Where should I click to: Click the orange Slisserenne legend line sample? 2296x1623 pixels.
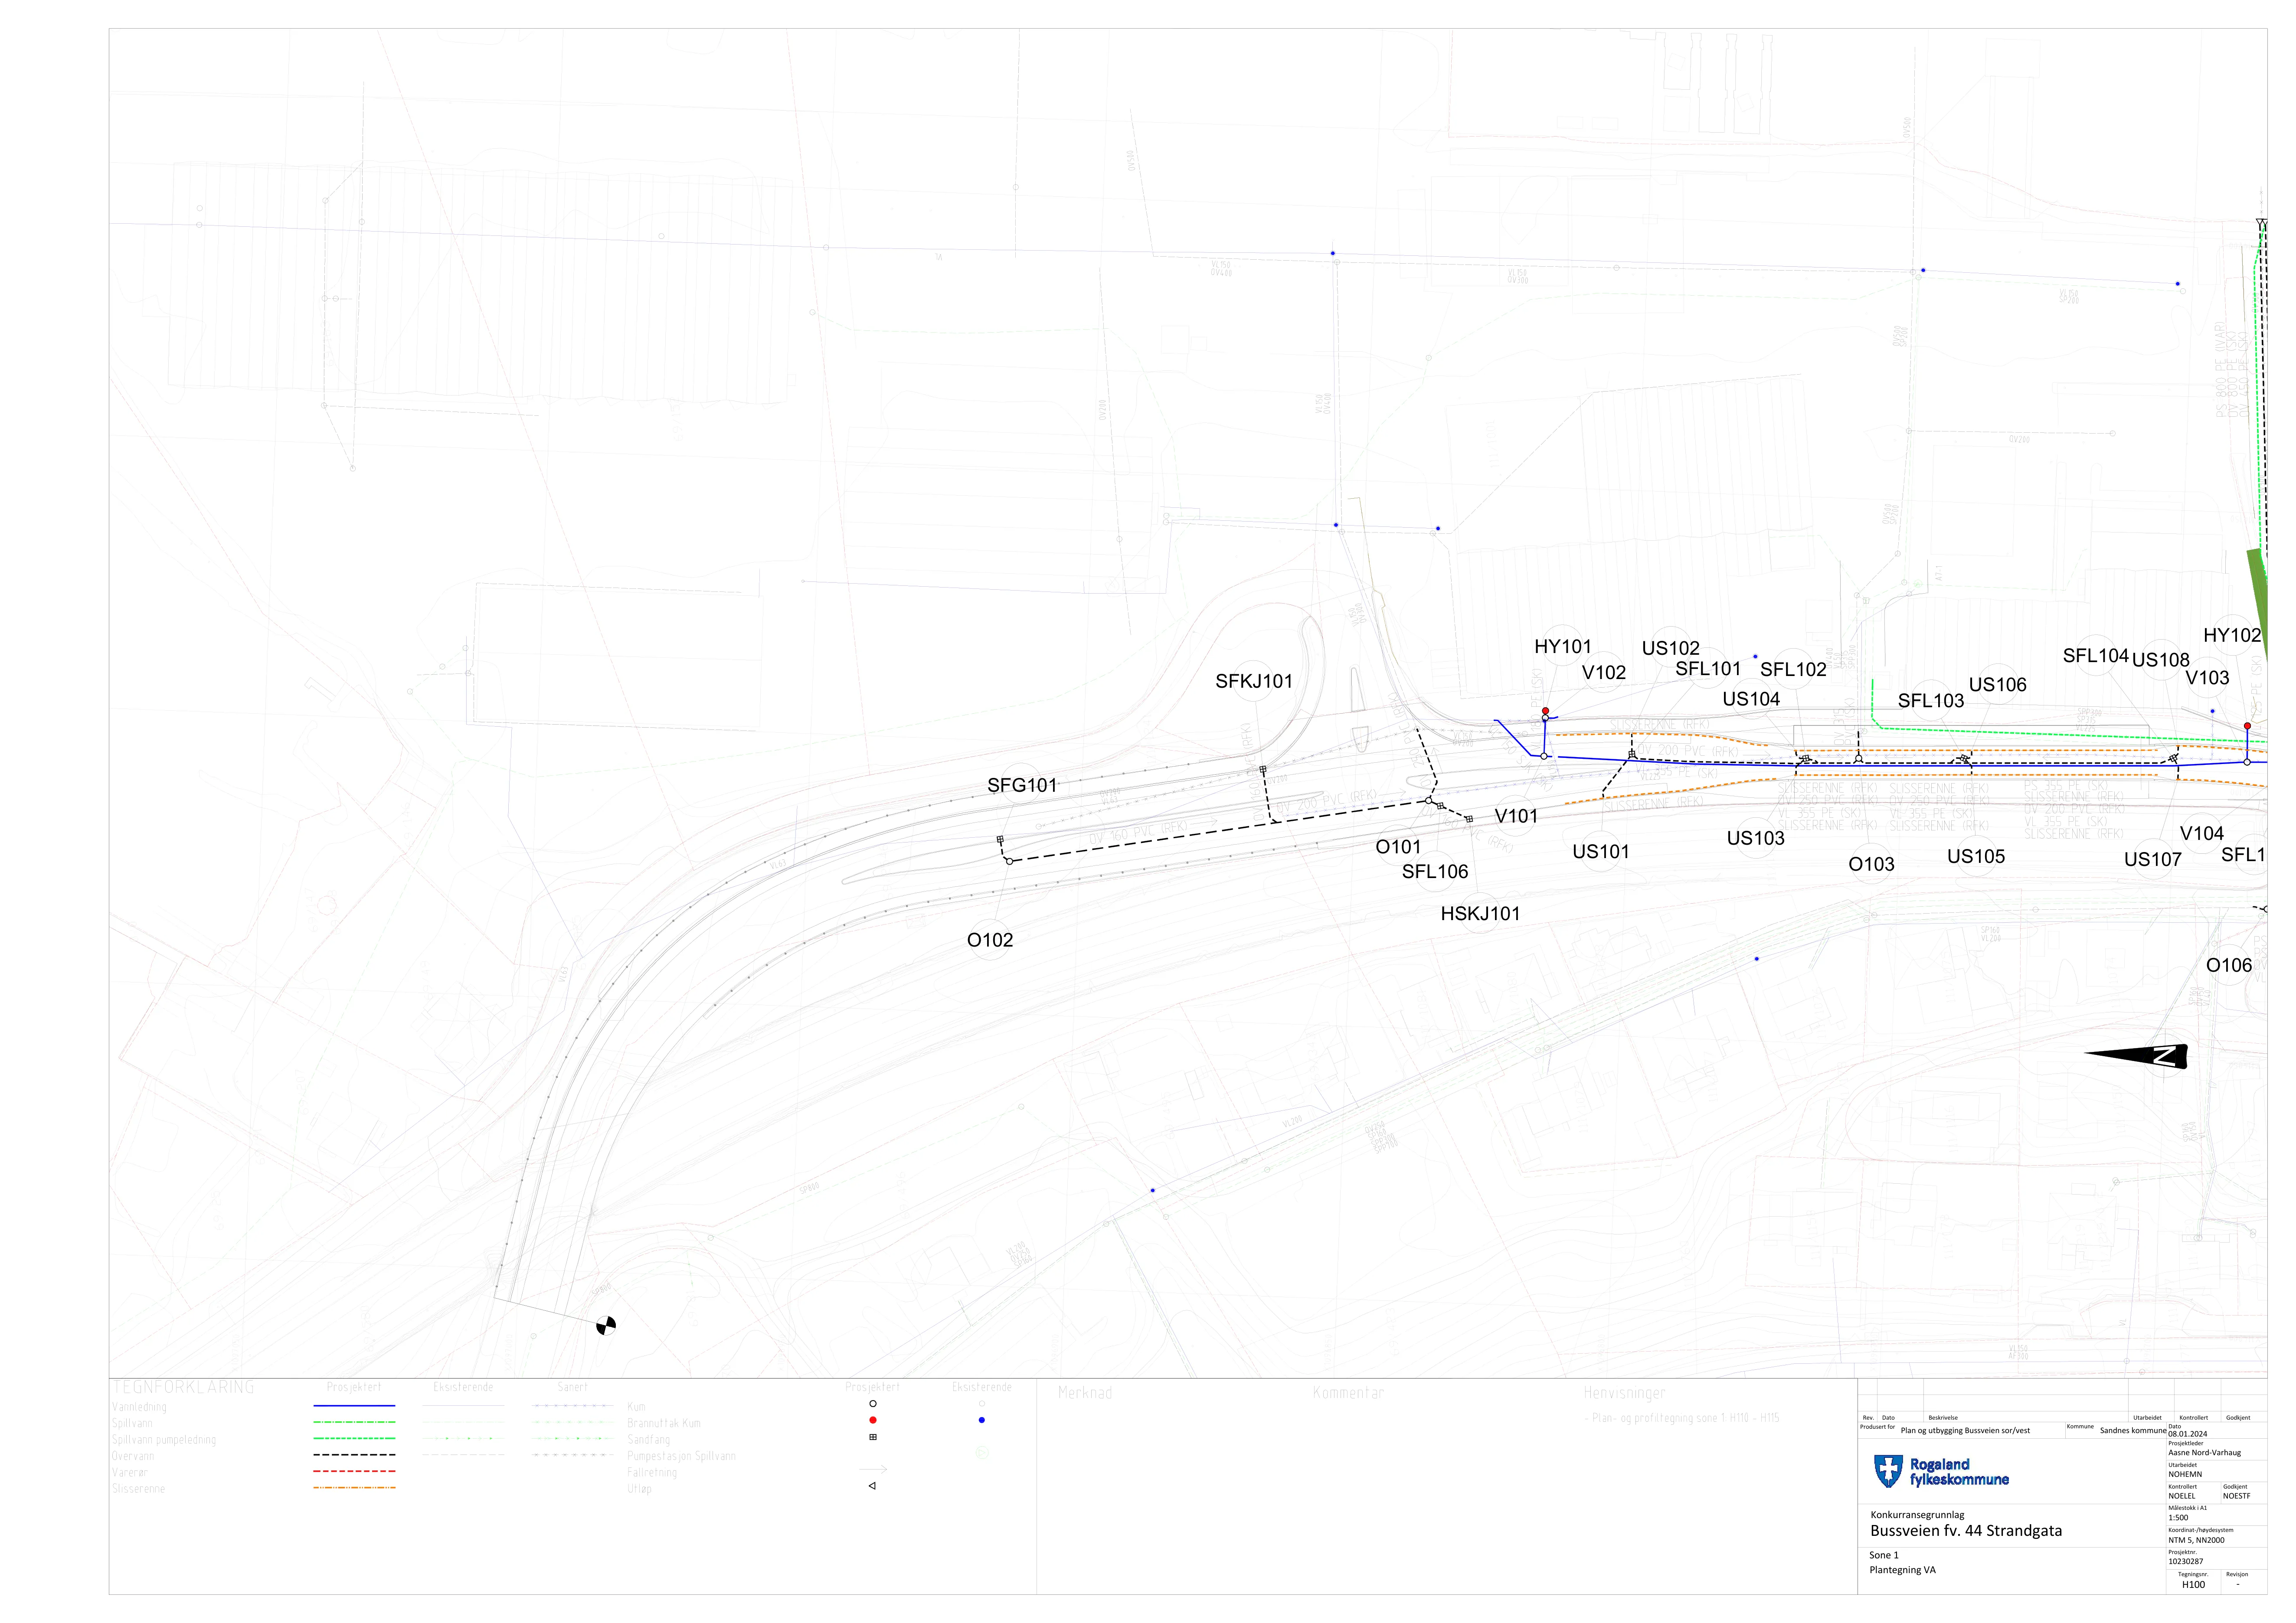coord(354,1488)
